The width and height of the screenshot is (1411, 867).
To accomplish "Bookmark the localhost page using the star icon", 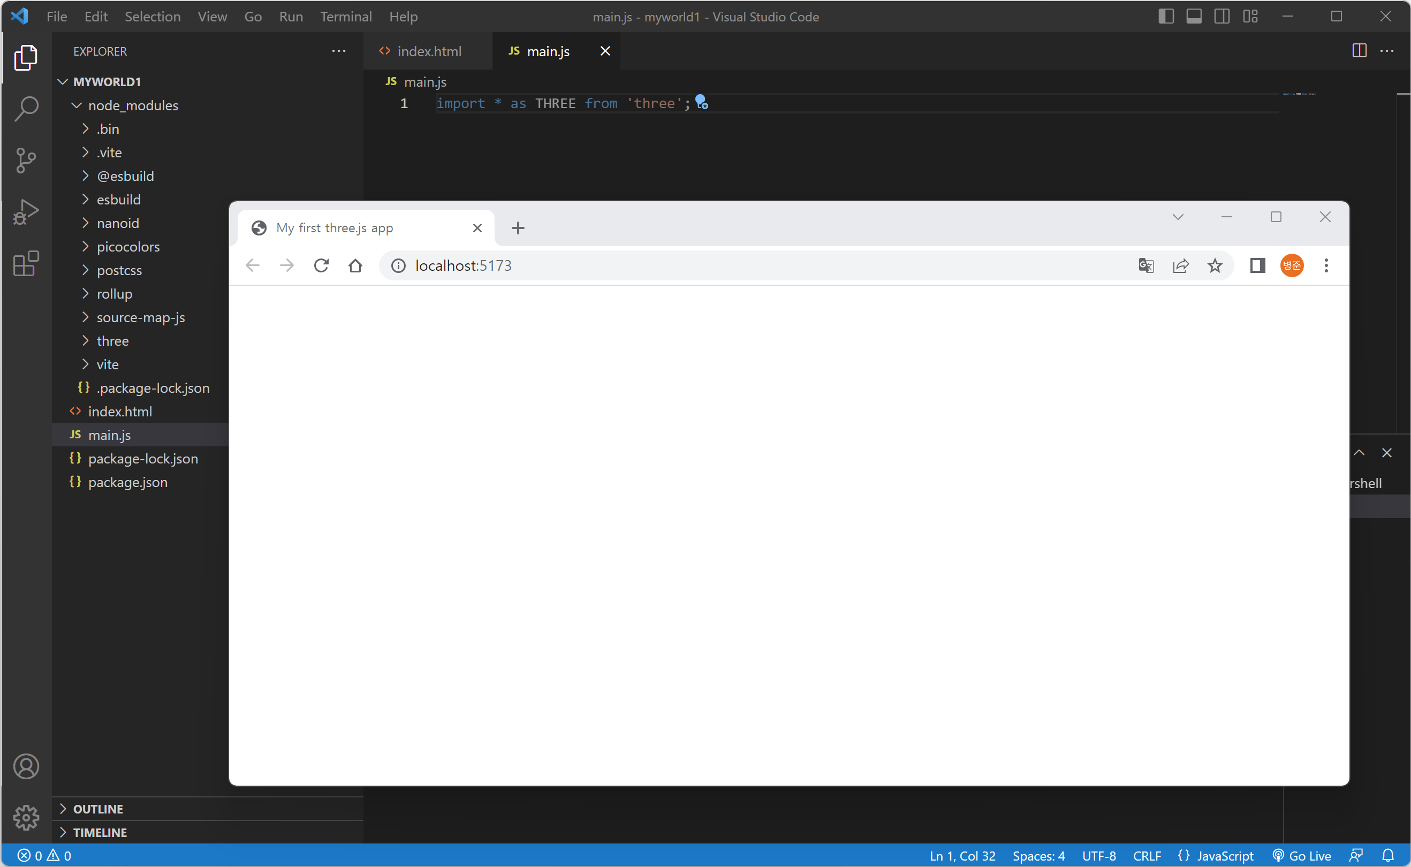I will (x=1215, y=265).
